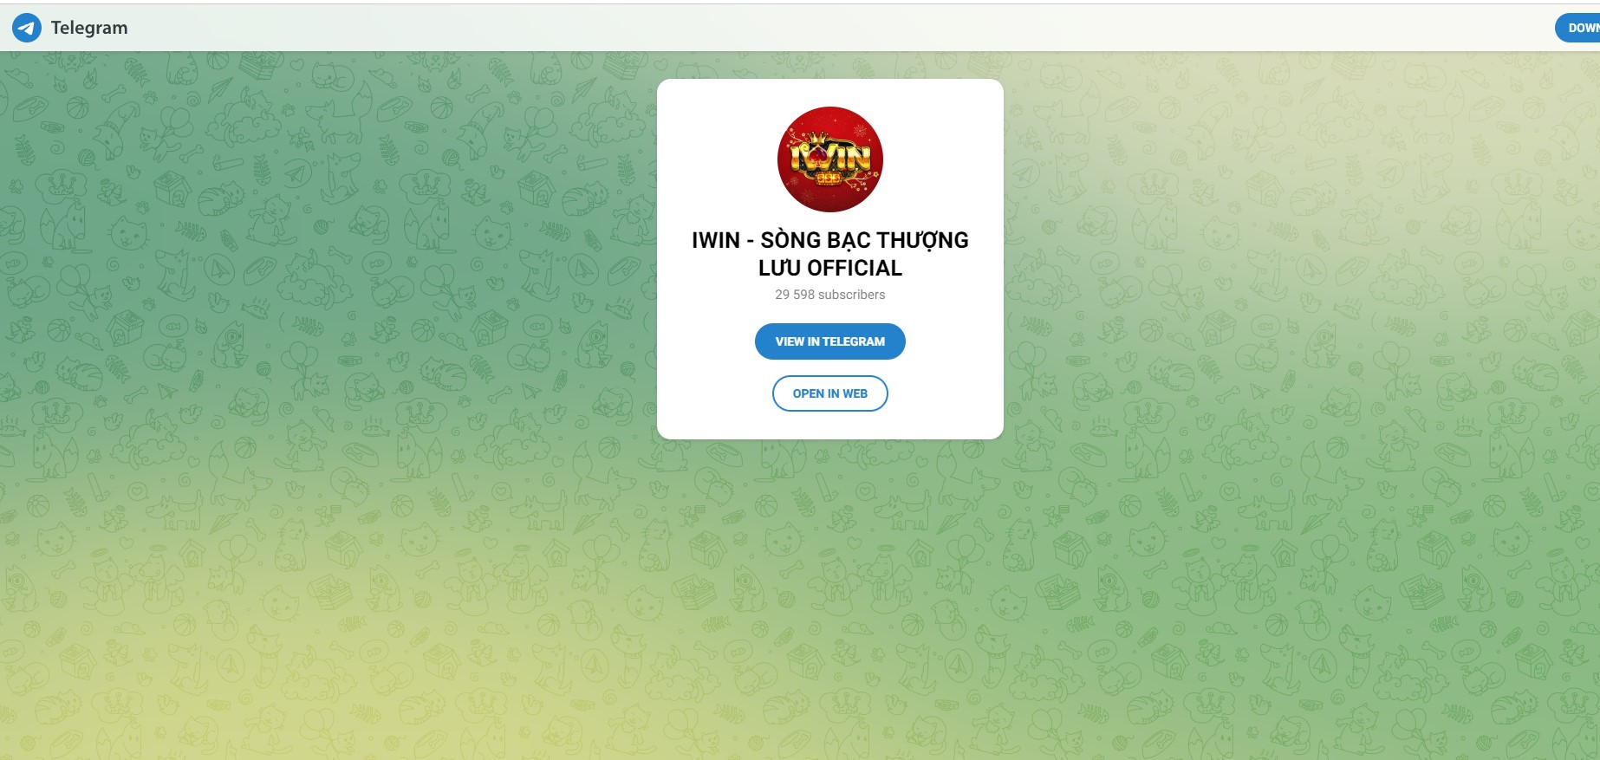Click the partially visible Download button

pos(1578,28)
